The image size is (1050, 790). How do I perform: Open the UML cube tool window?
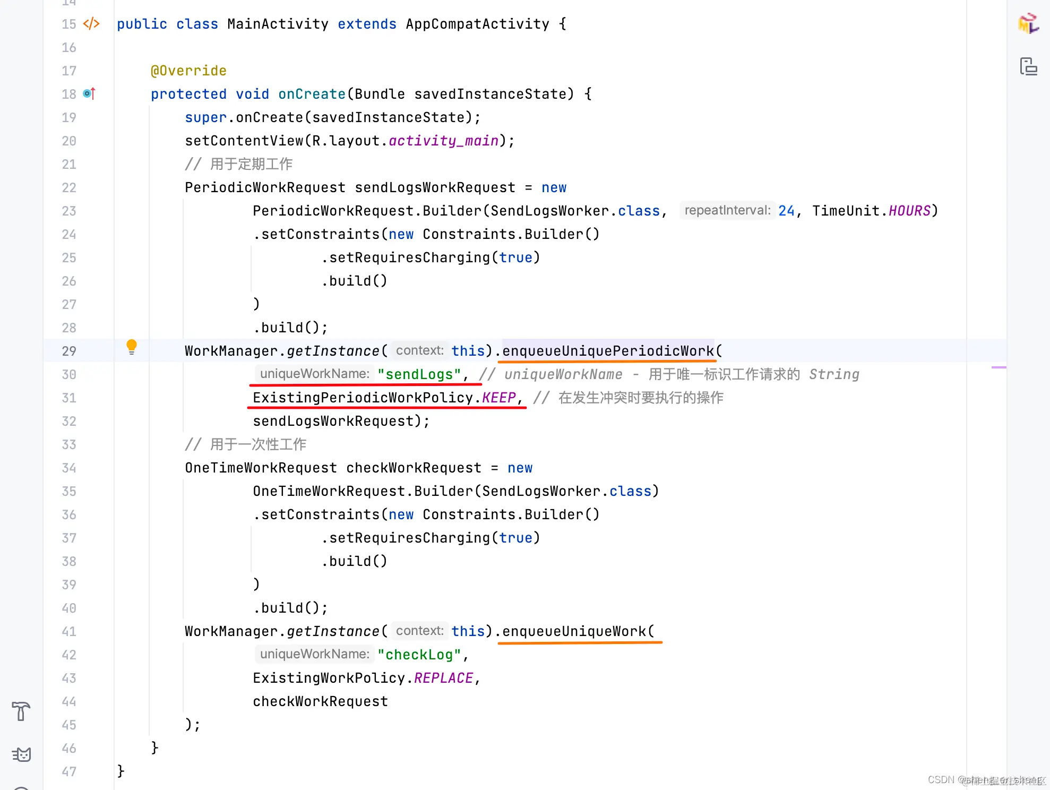pyautogui.click(x=1028, y=23)
